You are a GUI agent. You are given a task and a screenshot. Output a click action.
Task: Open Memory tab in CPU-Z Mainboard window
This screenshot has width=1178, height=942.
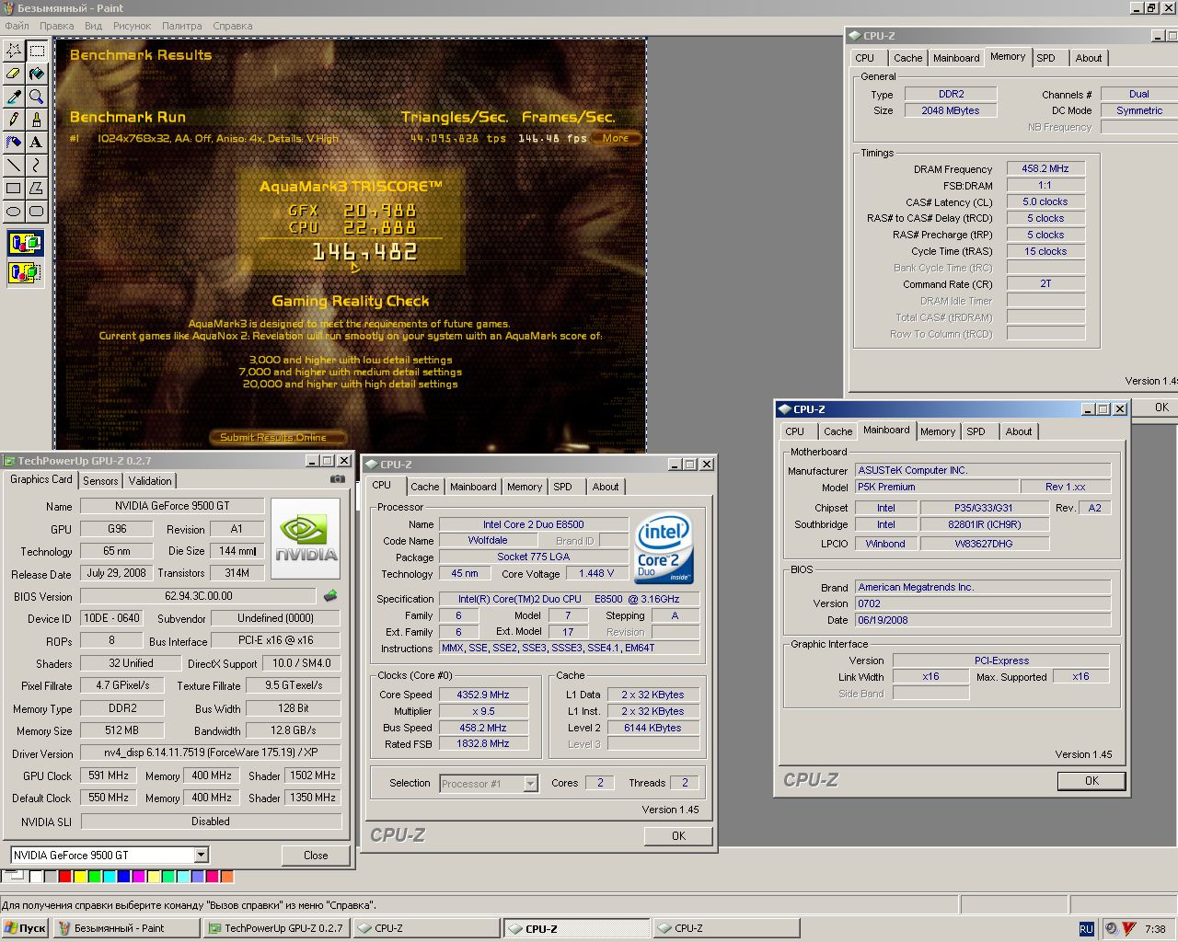pos(938,431)
